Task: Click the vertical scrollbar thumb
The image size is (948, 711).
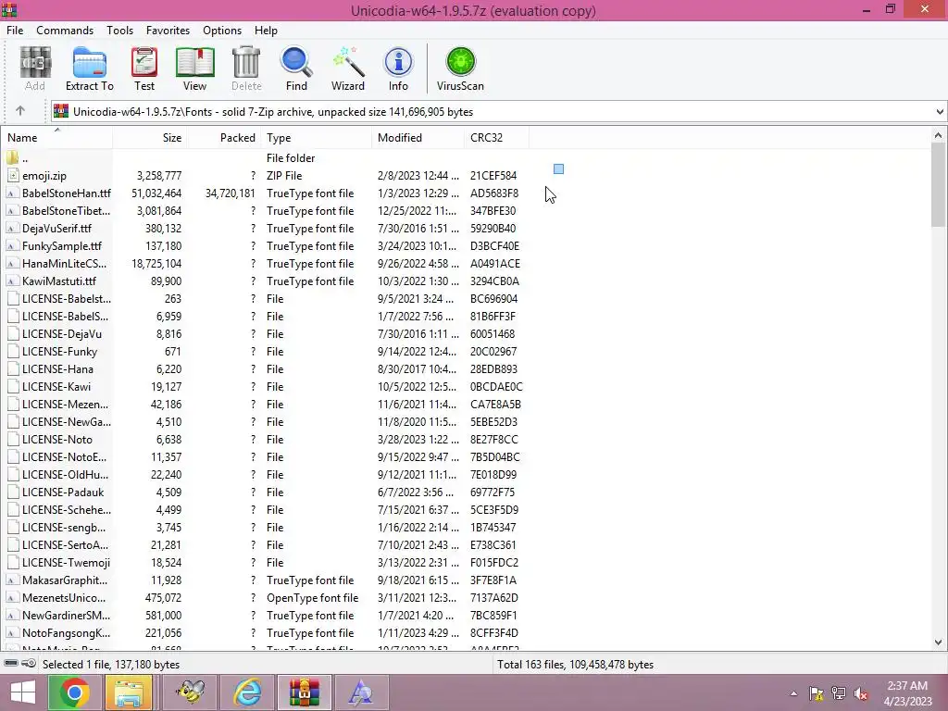Action: coord(939,184)
